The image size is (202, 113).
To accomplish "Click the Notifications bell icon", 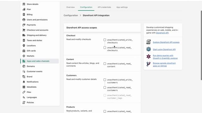I will (x=24, y=82).
